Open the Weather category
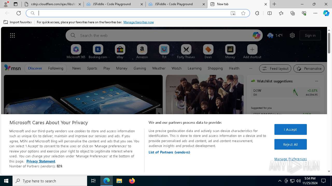This screenshot has width=332, height=186. 159,68
